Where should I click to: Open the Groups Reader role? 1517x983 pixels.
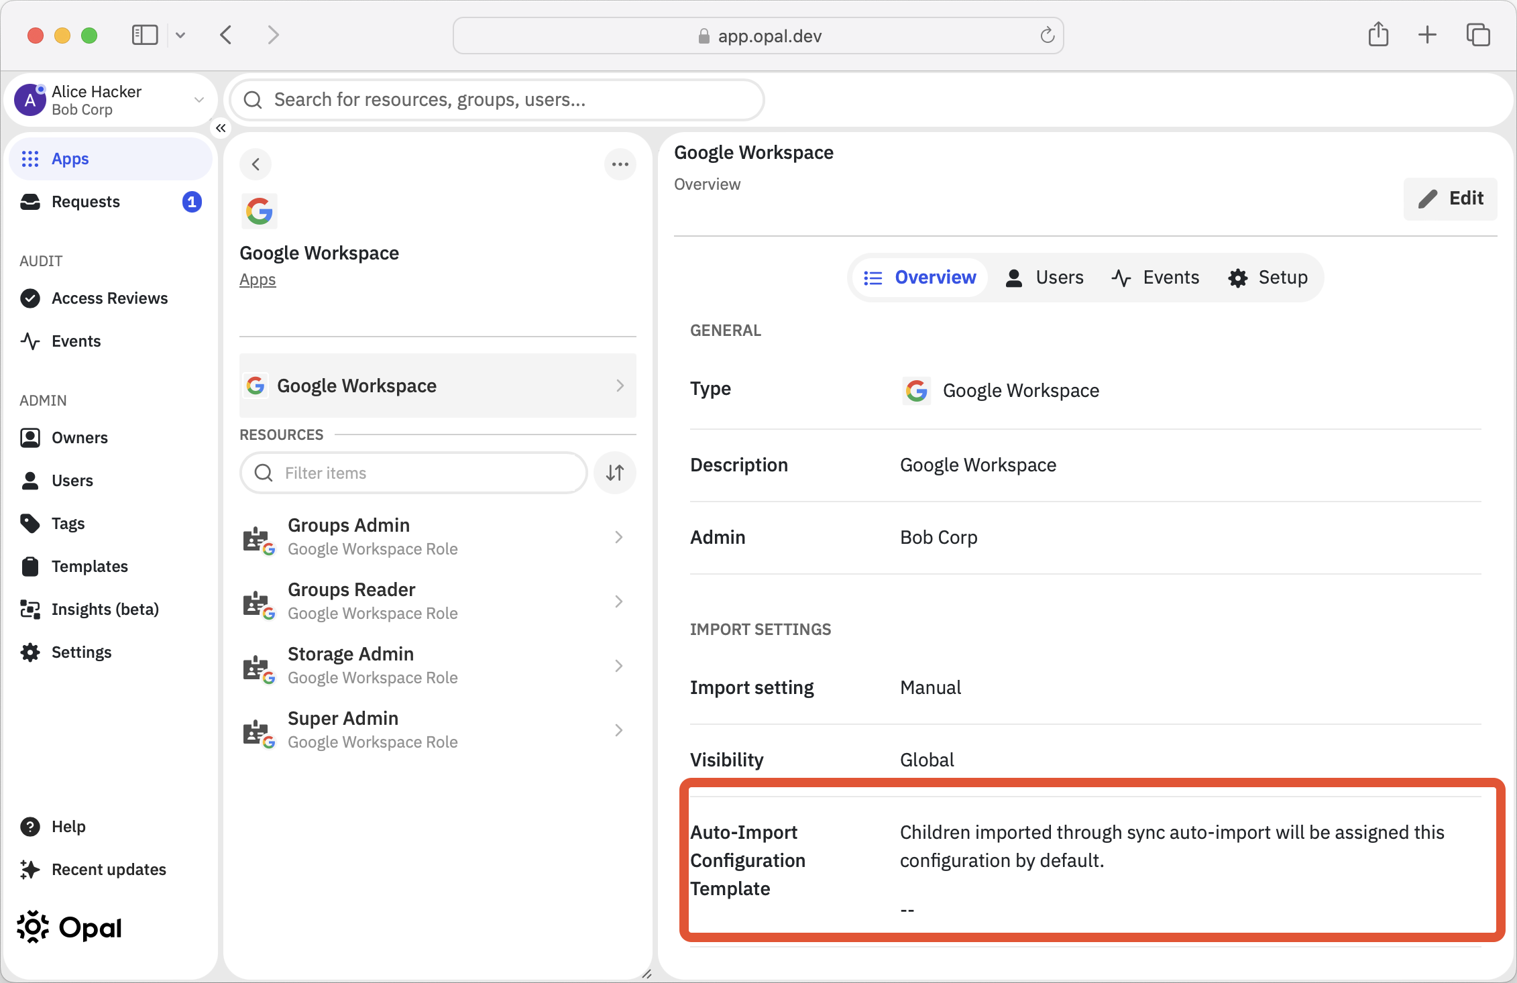click(437, 601)
